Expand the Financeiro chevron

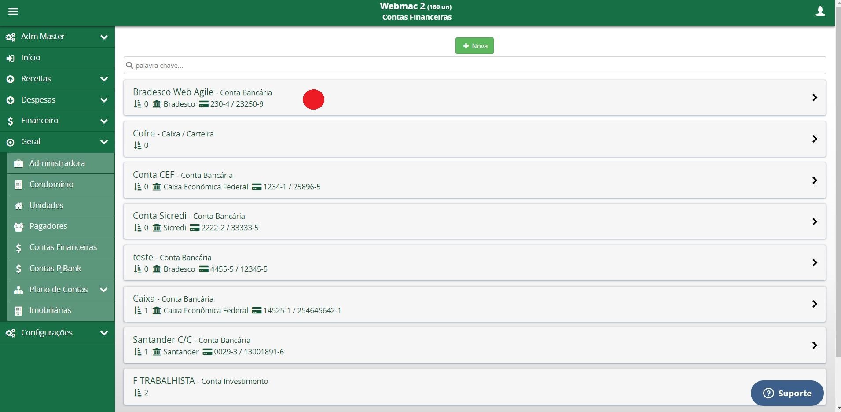tap(104, 121)
